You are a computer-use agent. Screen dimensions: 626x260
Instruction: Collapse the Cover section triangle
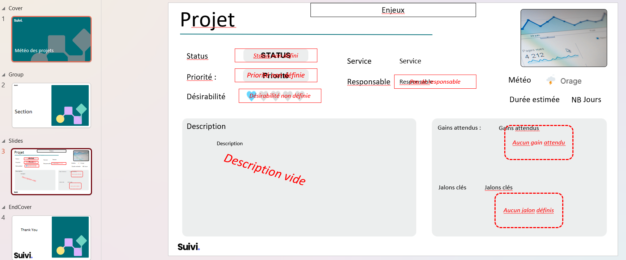pos(4,8)
